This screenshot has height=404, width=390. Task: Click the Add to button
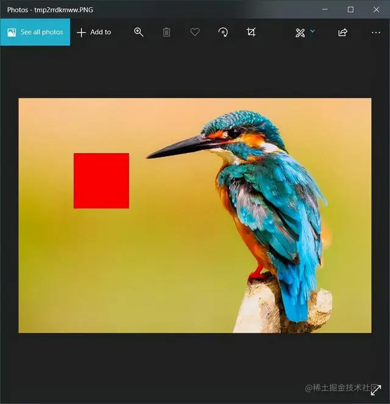pos(94,32)
